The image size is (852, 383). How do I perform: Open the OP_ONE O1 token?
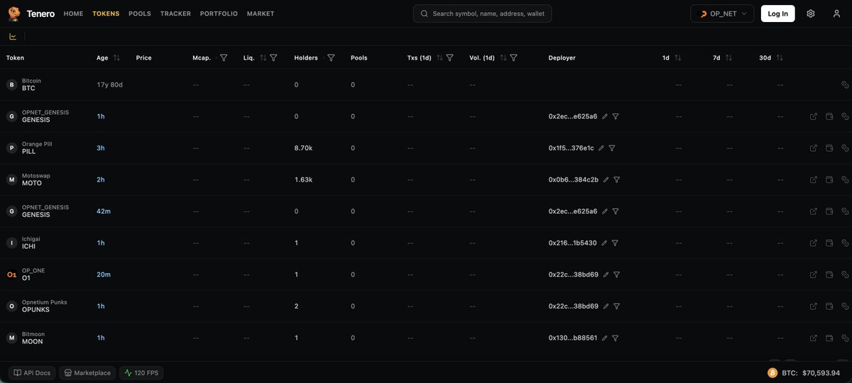pos(26,274)
